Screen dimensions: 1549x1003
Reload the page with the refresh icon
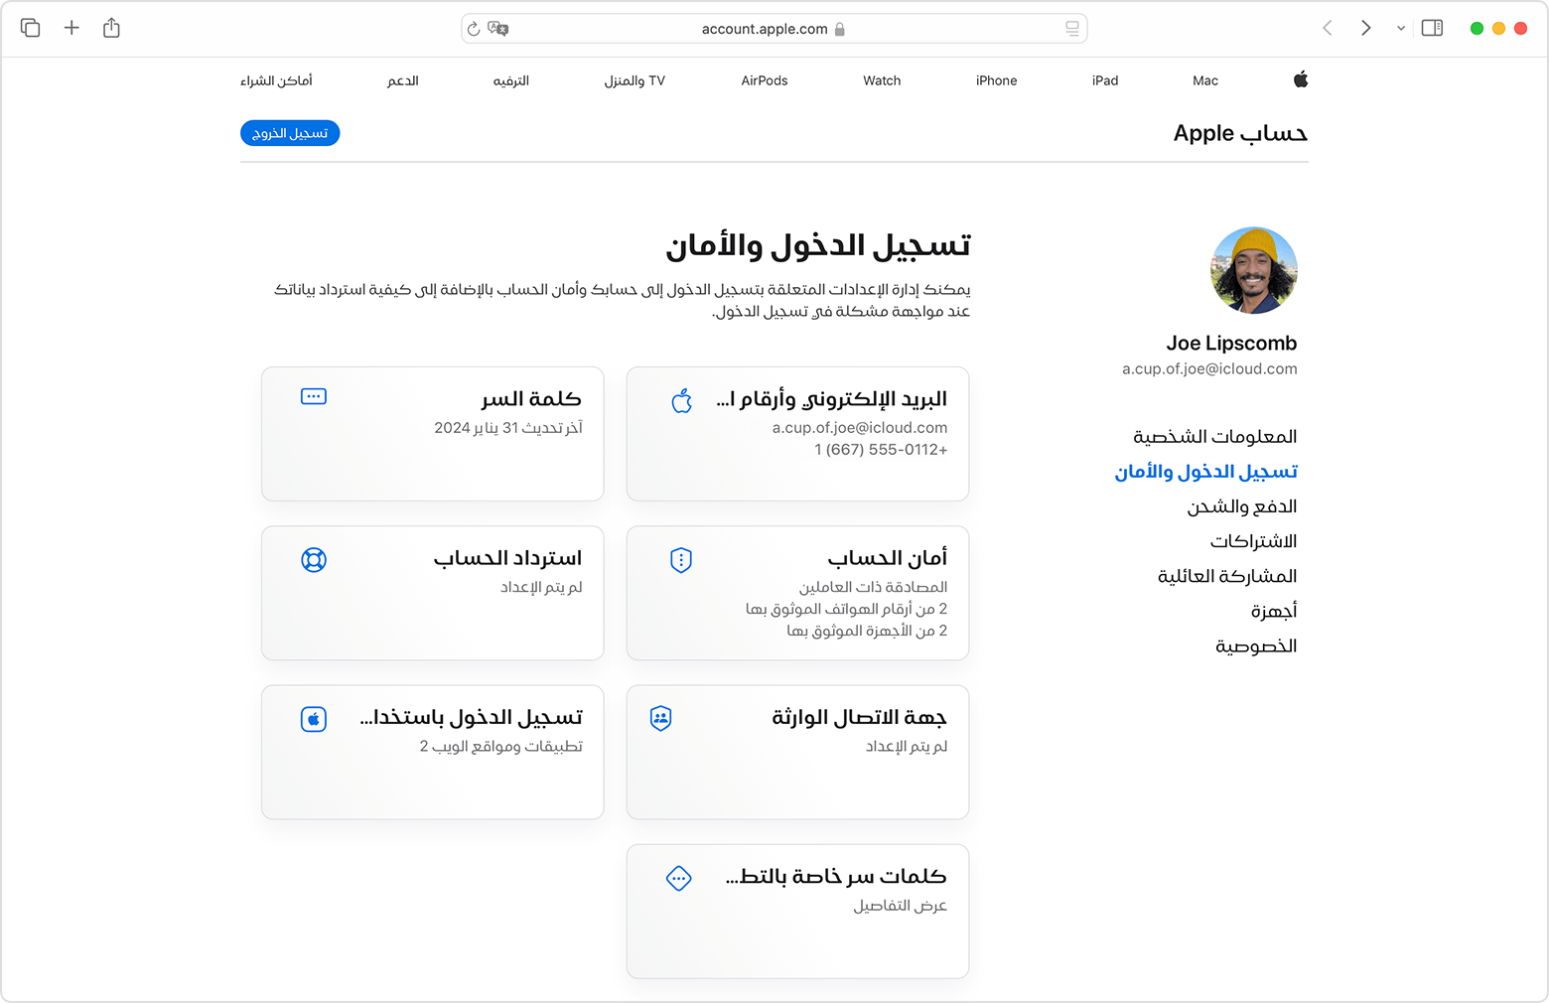[474, 29]
